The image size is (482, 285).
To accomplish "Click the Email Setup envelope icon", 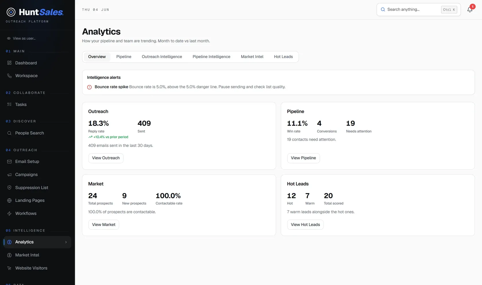I will pos(9,161).
